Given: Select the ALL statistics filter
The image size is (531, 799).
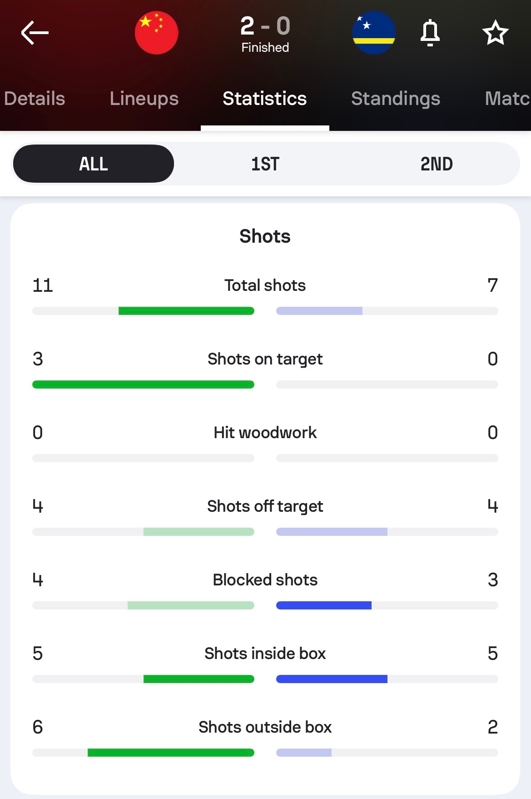Looking at the screenshot, I should click(93, 164).
